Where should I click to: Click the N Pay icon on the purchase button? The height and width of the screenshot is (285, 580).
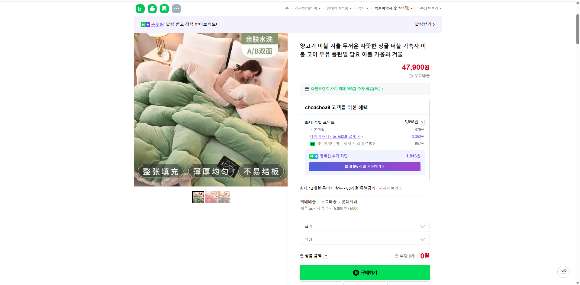[x=356, y=272]
